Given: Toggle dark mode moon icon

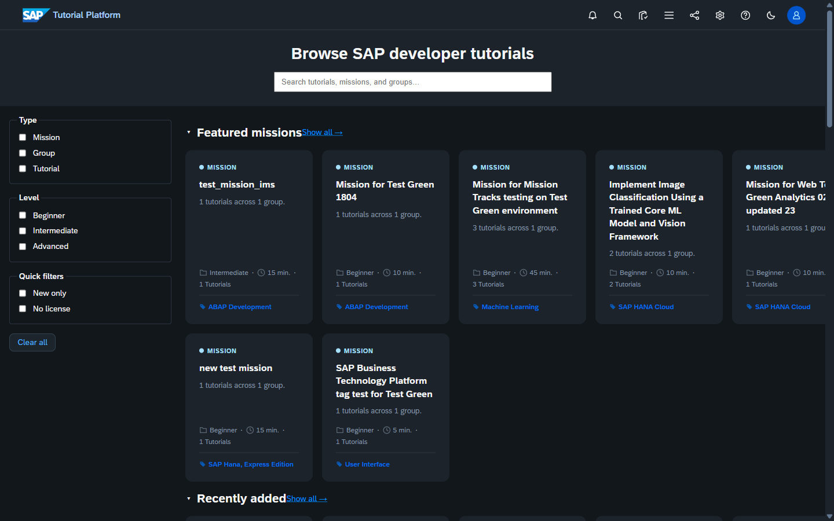Looking at the screenshot, I should [771, 15].
